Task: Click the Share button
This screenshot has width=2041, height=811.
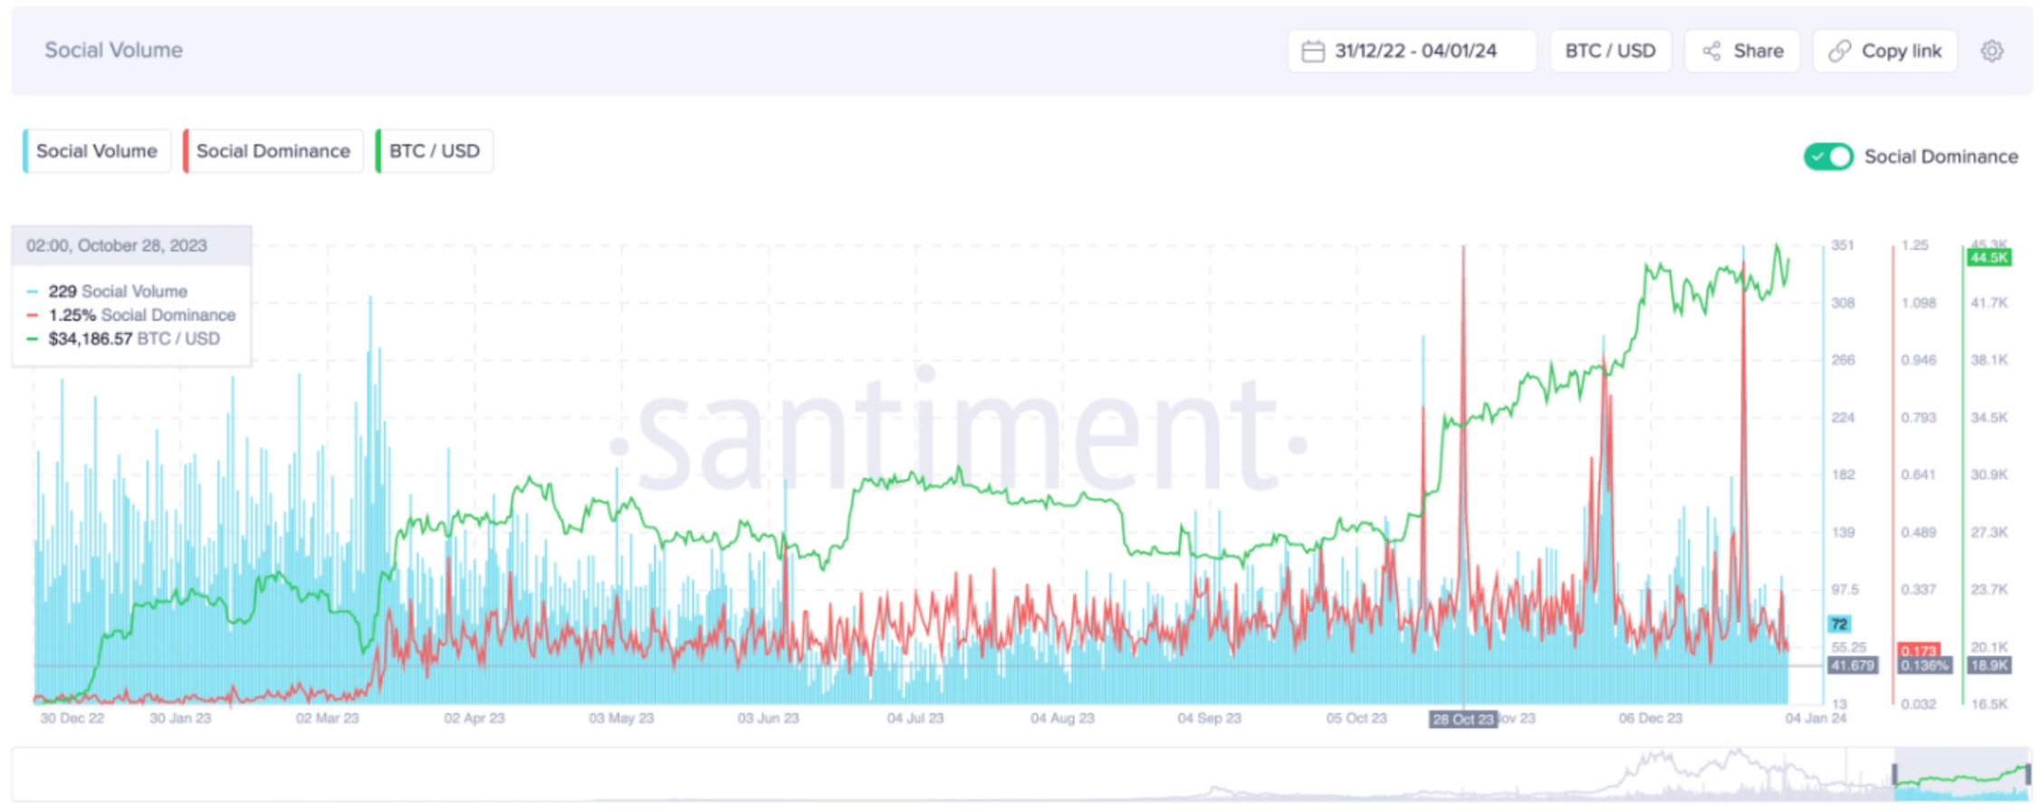Action: click(1742, 52)
